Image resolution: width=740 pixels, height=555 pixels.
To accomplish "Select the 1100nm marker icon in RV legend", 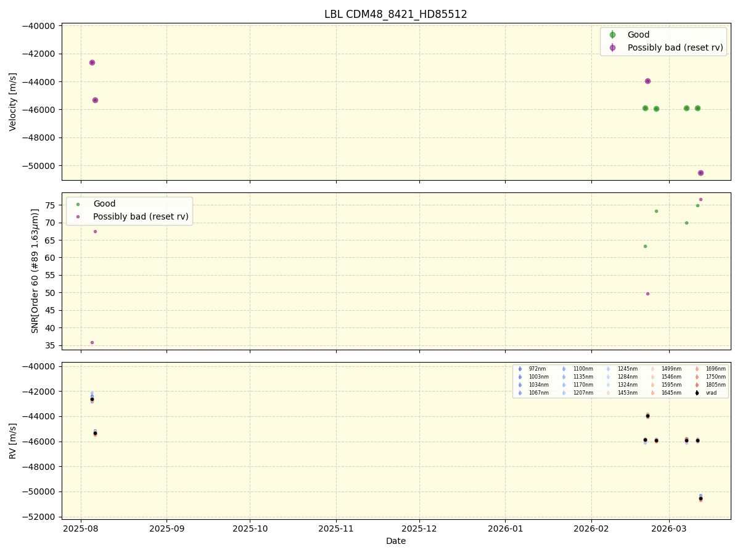I will pyautogui.click(x=563, y=369).
